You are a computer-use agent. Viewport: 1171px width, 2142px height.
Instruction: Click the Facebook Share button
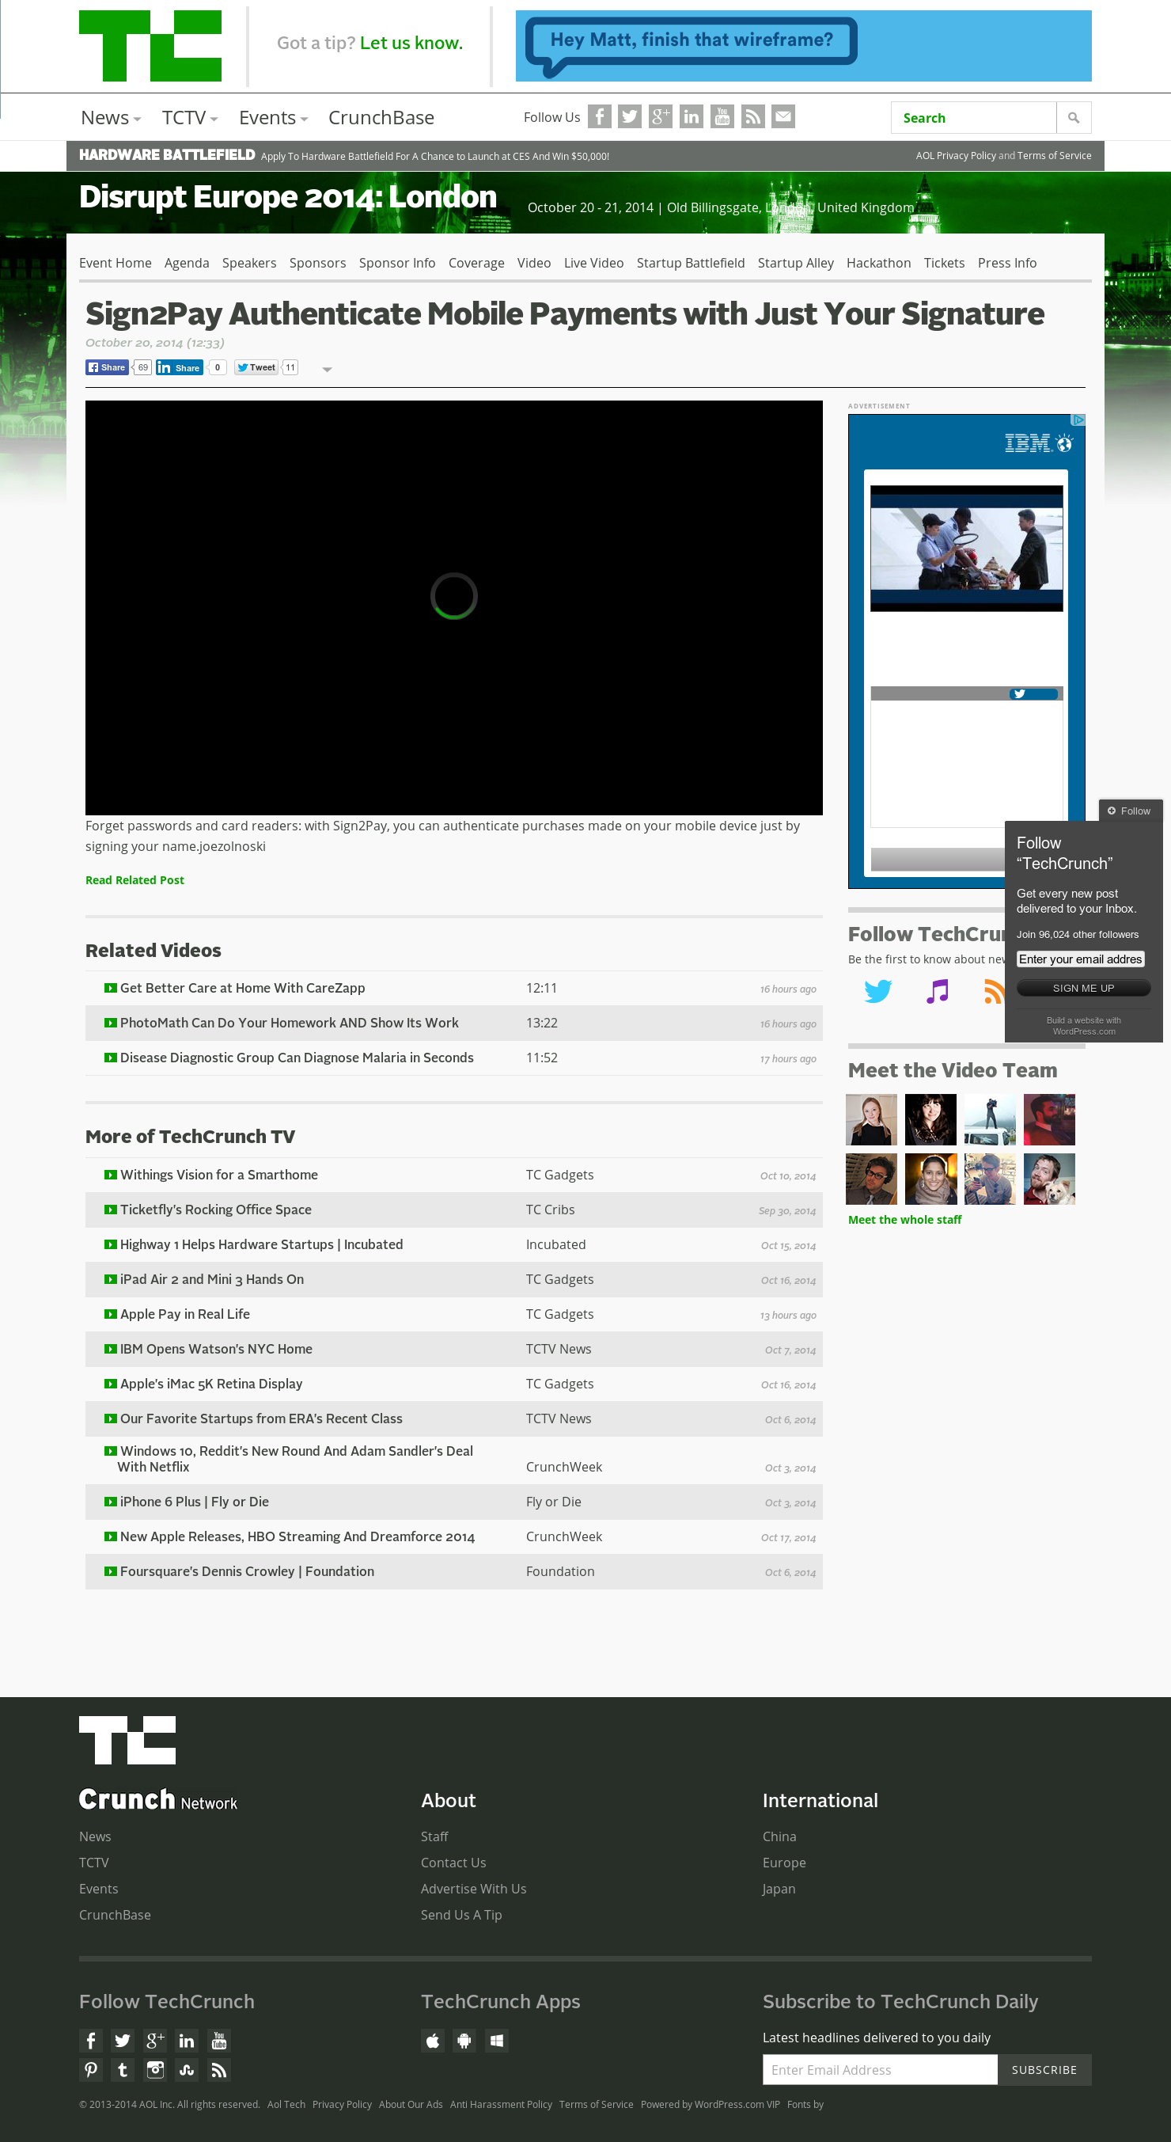108,367
